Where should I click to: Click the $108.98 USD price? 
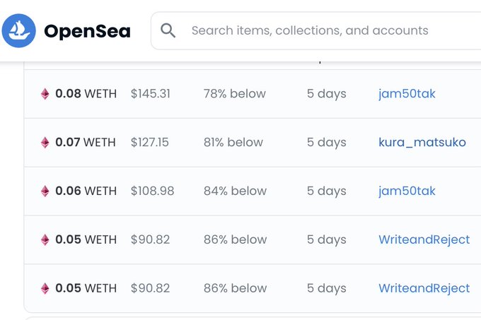pyautogui.click(x=152, y=191)
